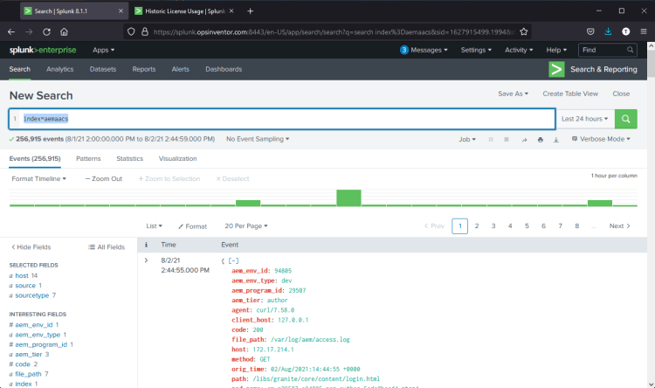This screenshot has height=388, width=655.
Task: Switch to the Statistics tab
Action: click(129, 158)
